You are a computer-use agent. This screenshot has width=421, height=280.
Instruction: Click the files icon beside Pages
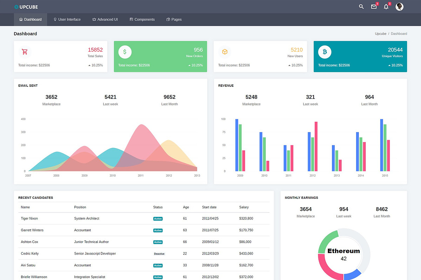168,20
